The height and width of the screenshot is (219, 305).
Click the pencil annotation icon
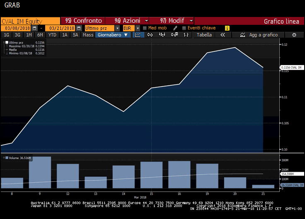click(175, 28)
